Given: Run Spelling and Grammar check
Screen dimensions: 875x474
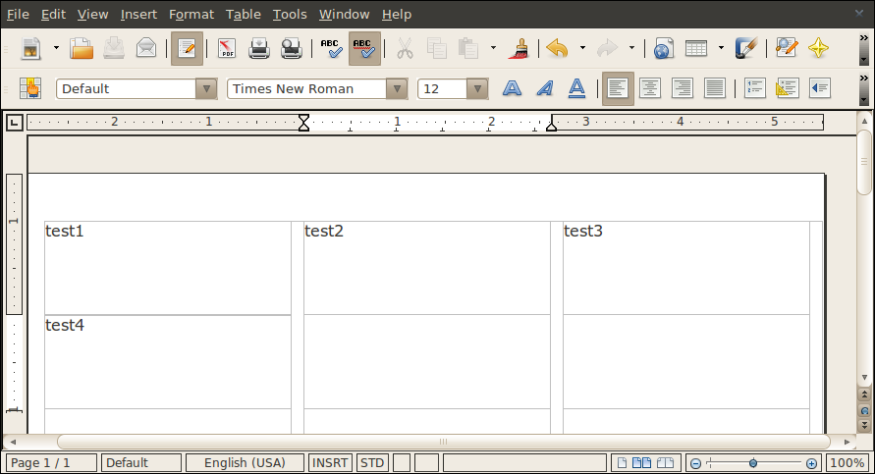Looking at the screenshot, I should pyautogui.click(x=332, y=48).
